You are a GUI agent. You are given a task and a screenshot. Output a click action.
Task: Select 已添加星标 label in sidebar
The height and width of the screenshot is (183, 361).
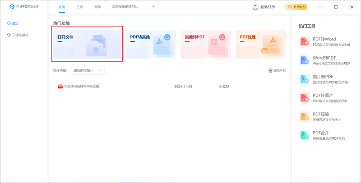point(20,35)
